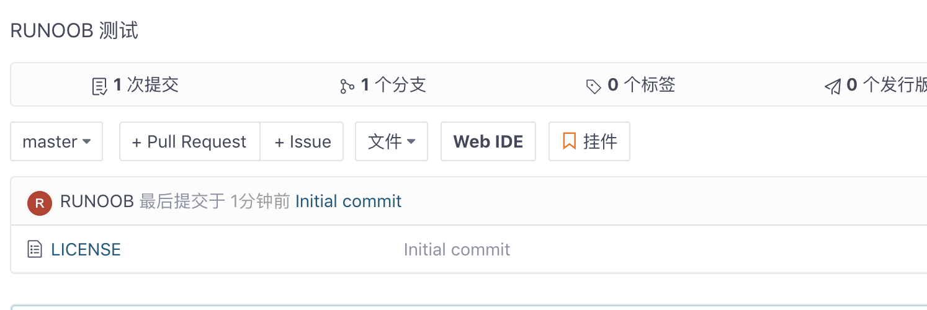Open the LICENSE file link

pos(86,250)
